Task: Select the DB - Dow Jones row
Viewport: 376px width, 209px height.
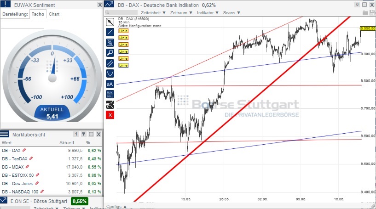Action: tap(52, 183)
